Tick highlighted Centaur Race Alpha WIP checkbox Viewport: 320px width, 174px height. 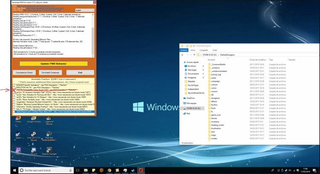tap(14, 112)
